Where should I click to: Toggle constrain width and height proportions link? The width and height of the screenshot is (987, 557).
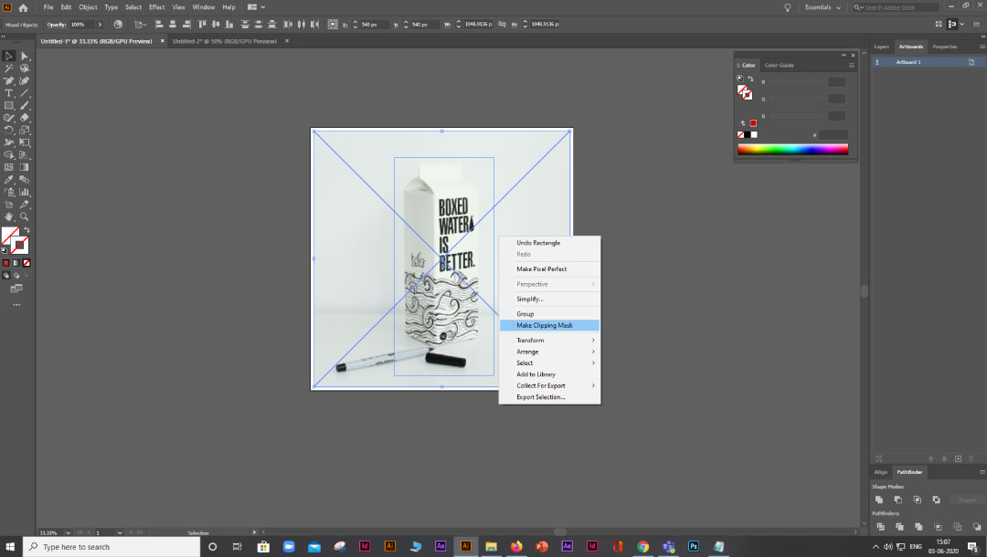502,25
